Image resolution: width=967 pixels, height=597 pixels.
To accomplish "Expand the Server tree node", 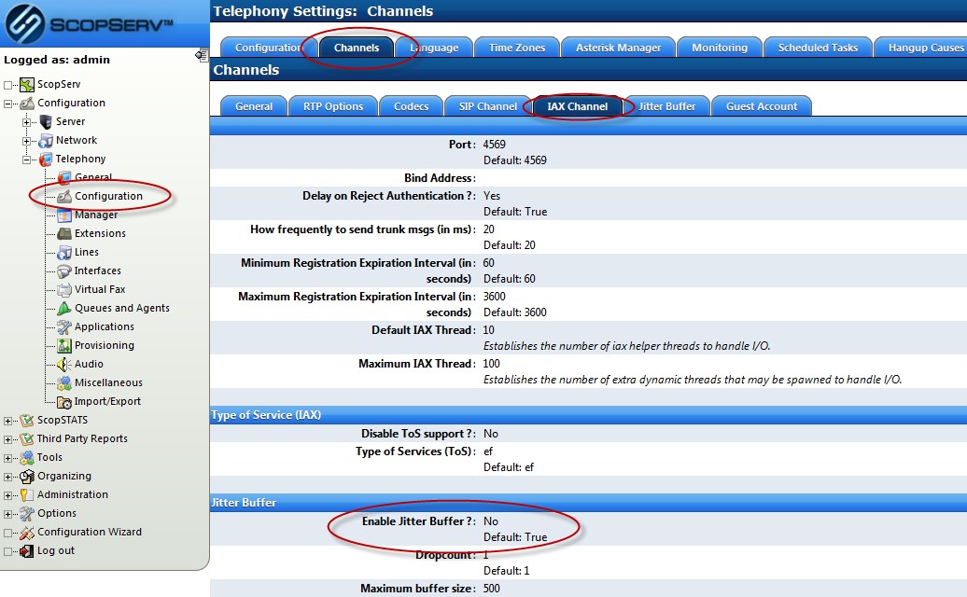I will click(26, 122).
